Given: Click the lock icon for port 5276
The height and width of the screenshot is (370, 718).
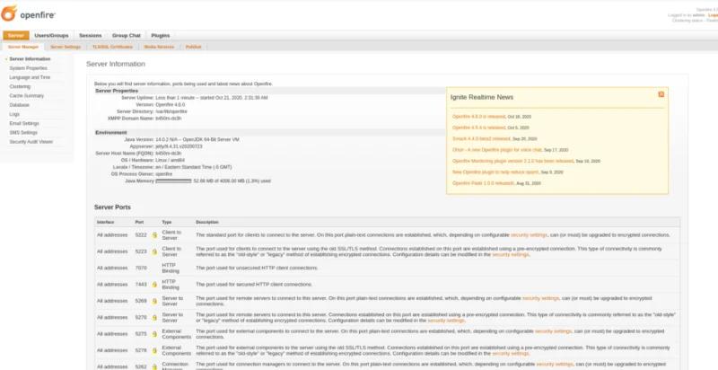Looking at the screenshot, I should pyautogui.click(x=154, y=350).
